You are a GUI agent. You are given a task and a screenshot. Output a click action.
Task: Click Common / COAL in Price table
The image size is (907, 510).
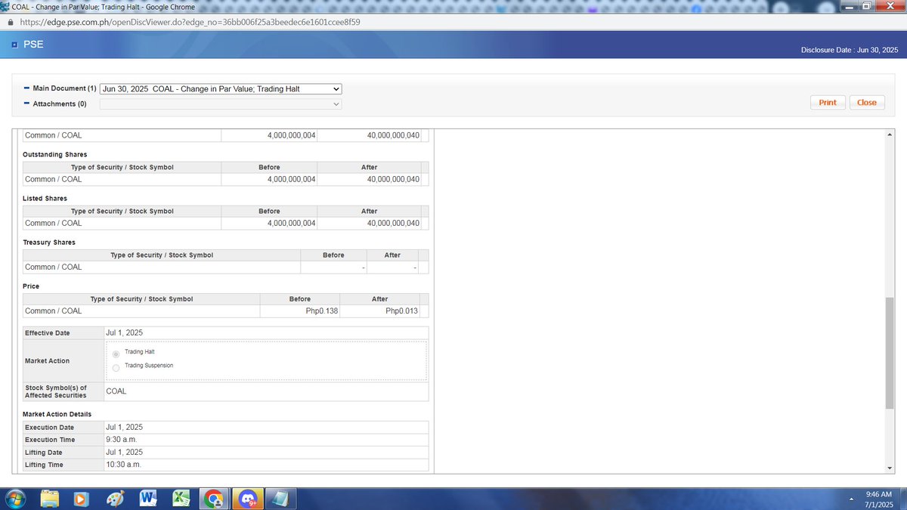pyautogui.click(x=53, y=311)
